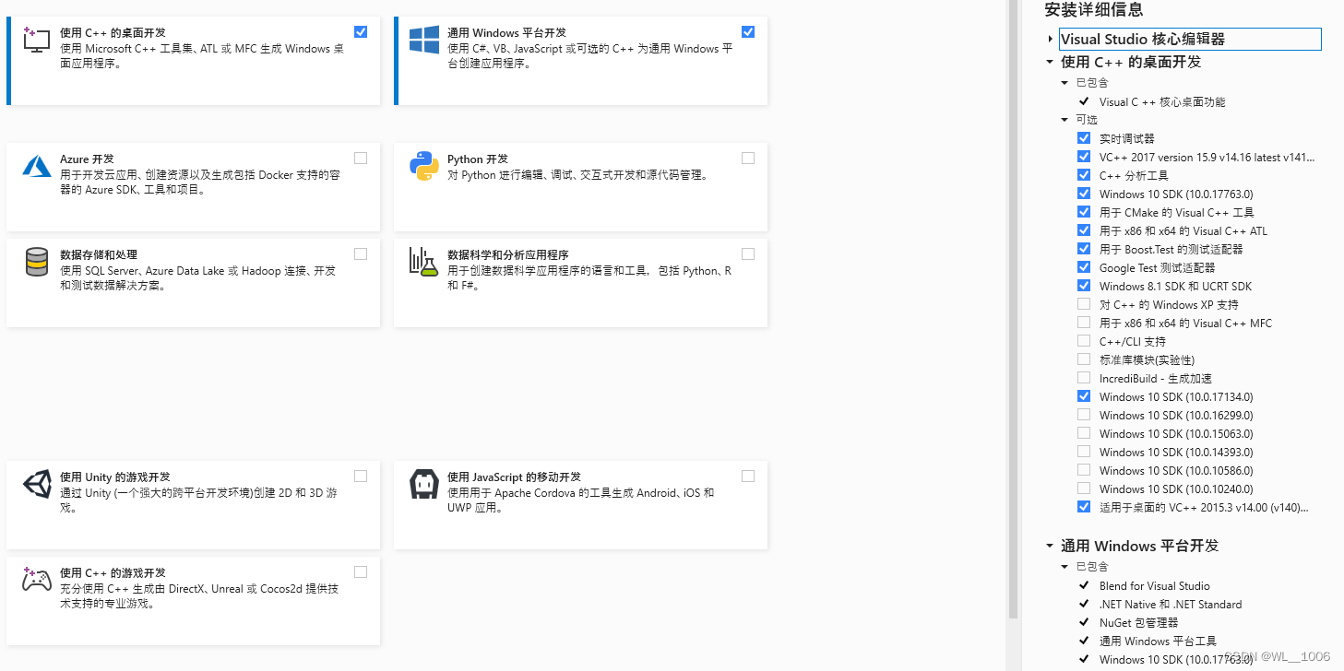Click the data science chart icon
1344x671 pixels.
tap(422, 263)
